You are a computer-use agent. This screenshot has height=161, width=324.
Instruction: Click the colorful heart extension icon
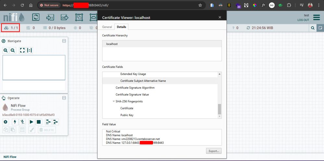point(255,5)
